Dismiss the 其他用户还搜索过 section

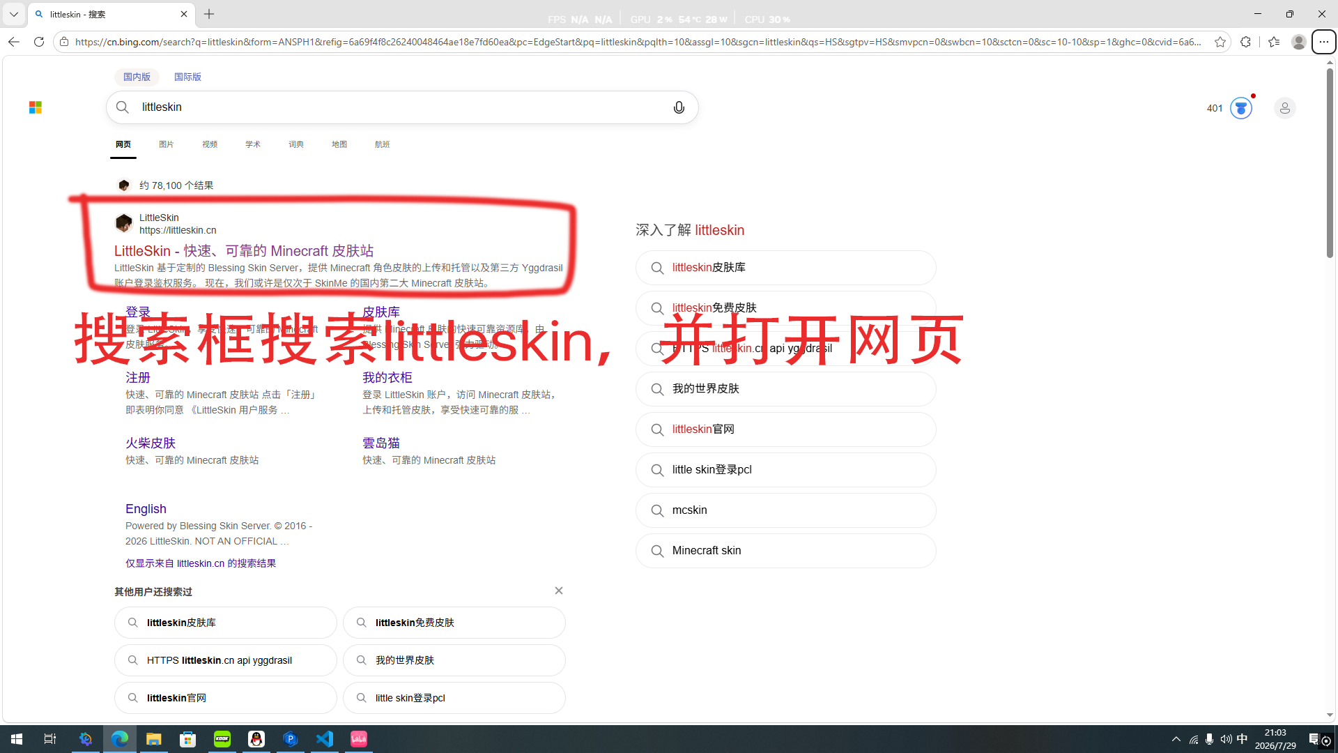[559, 591]
